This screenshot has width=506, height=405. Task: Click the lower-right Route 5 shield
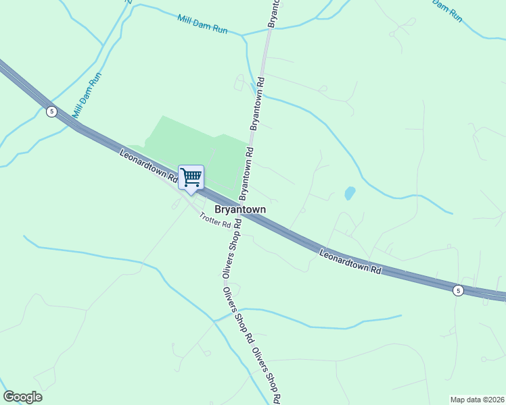[458, 291]
